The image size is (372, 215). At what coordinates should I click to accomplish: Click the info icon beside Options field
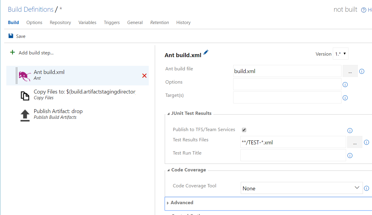(345, 85)
